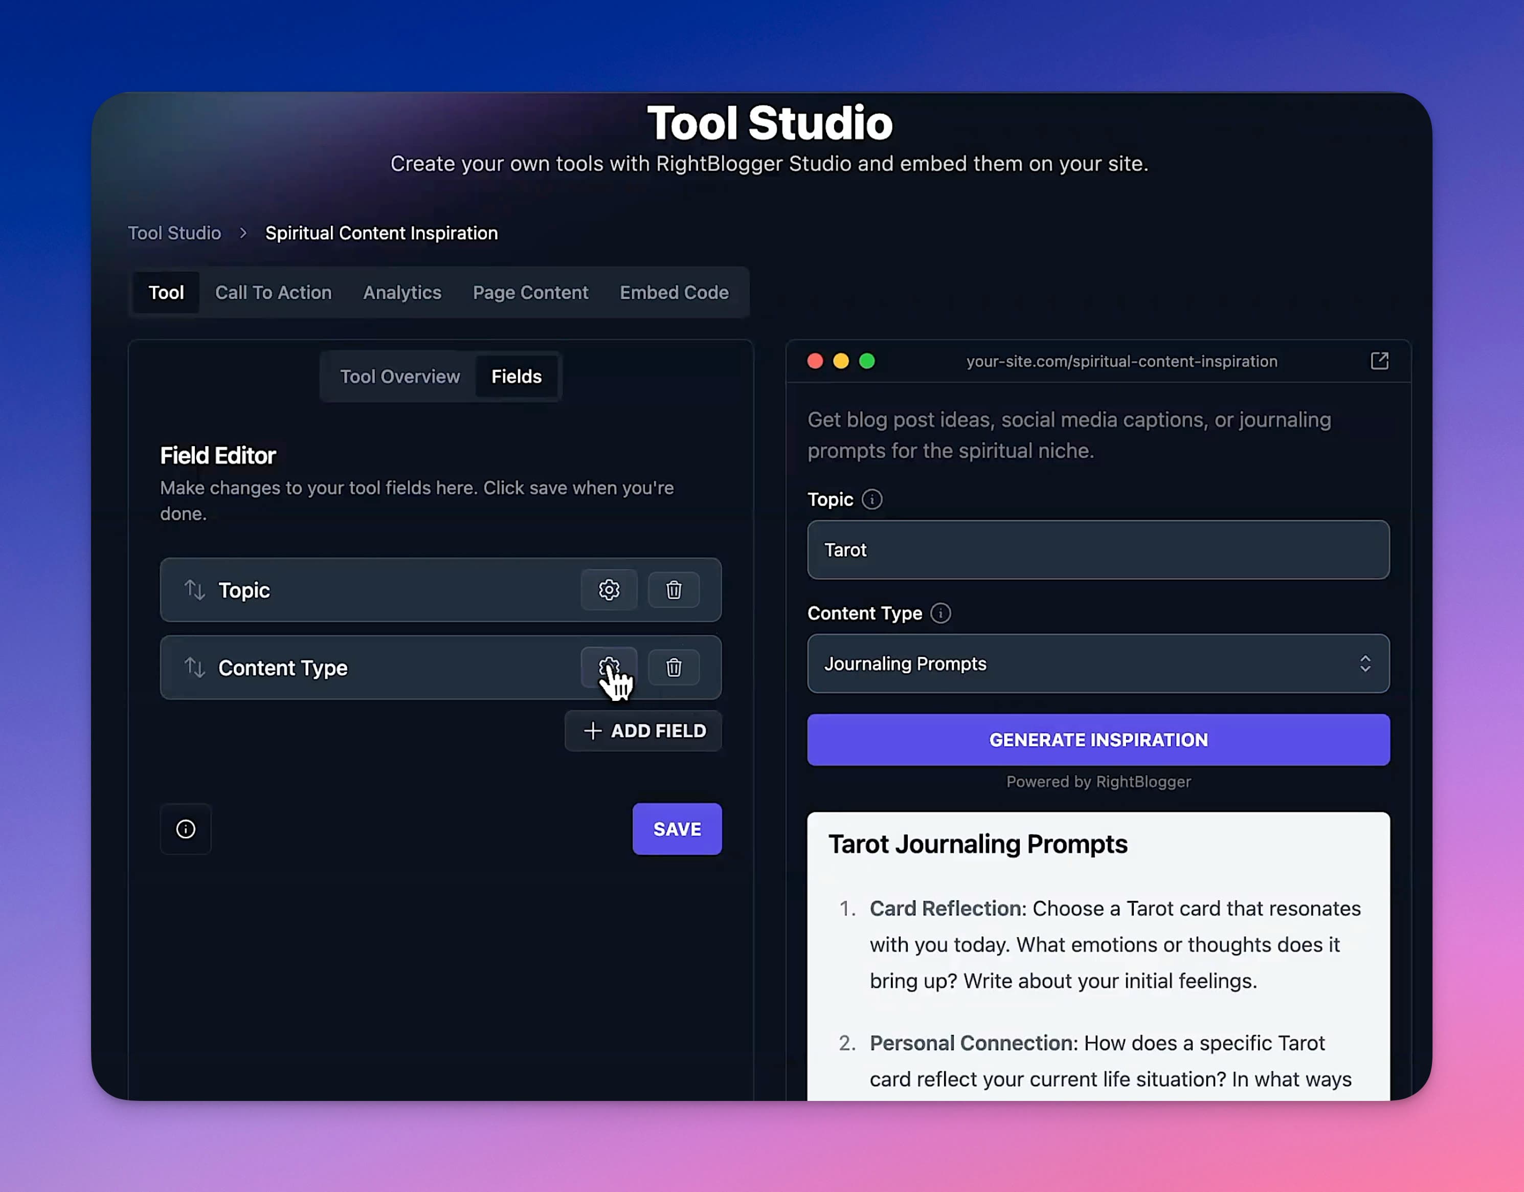
Task: Open preview in new window icon
Action: point(1379,361)
